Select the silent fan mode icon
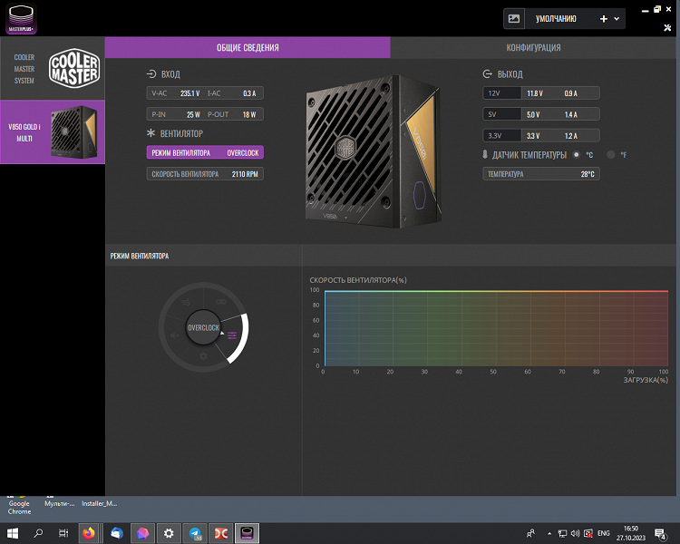This screenshot has width=680, height=544. 176,335
